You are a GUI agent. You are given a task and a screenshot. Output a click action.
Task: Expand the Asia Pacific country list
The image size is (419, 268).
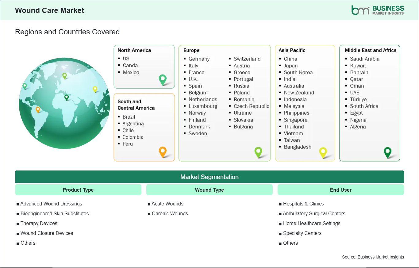point(305,103)
